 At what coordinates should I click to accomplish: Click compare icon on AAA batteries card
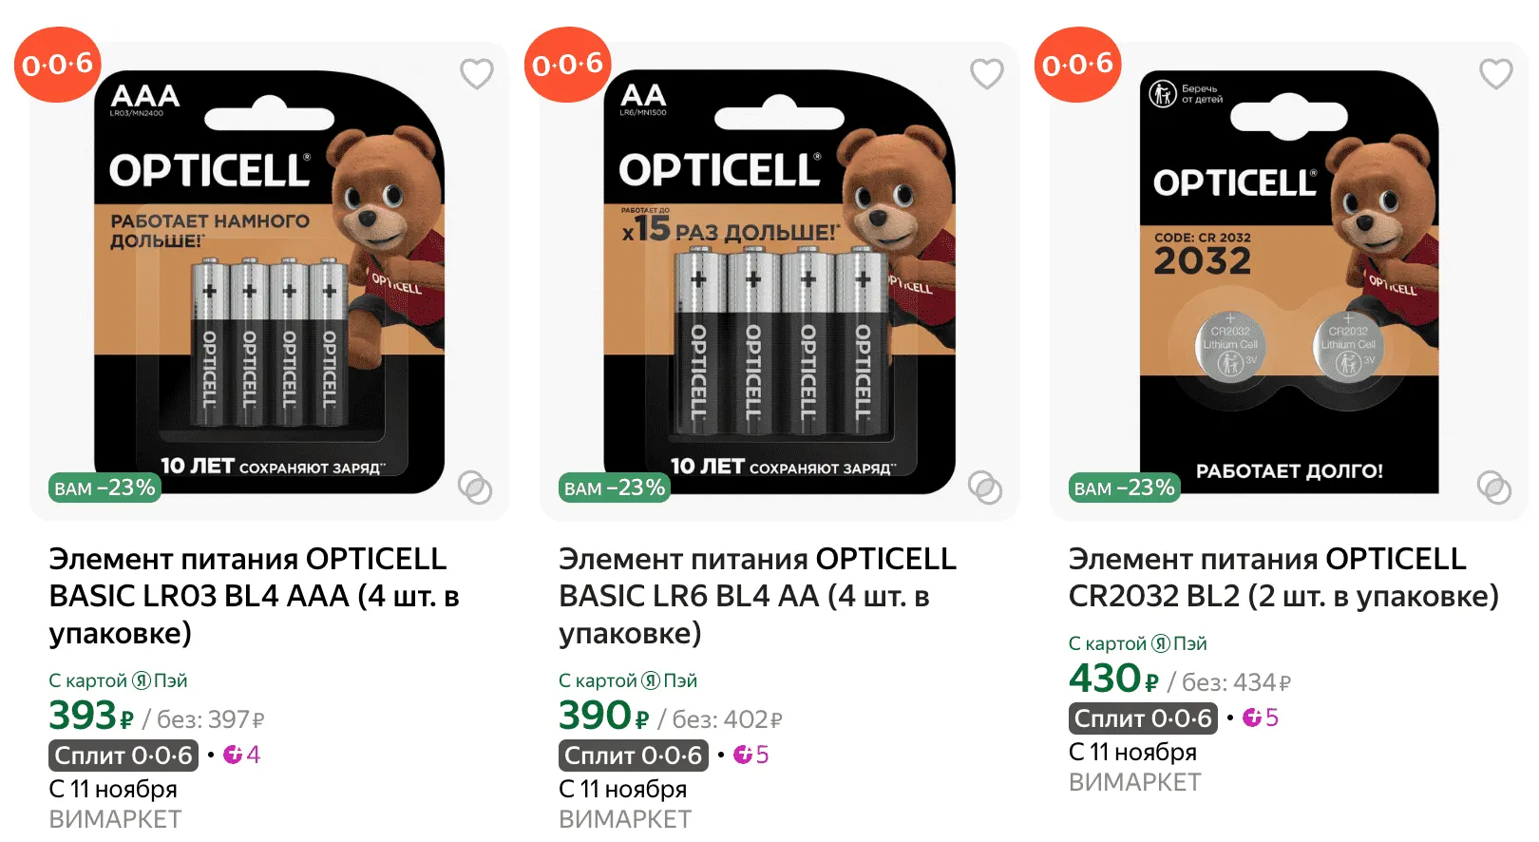point(475,488)
